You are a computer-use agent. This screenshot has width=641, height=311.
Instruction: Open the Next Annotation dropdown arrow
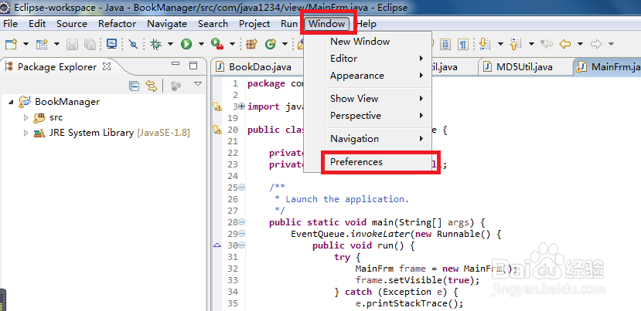500,44
